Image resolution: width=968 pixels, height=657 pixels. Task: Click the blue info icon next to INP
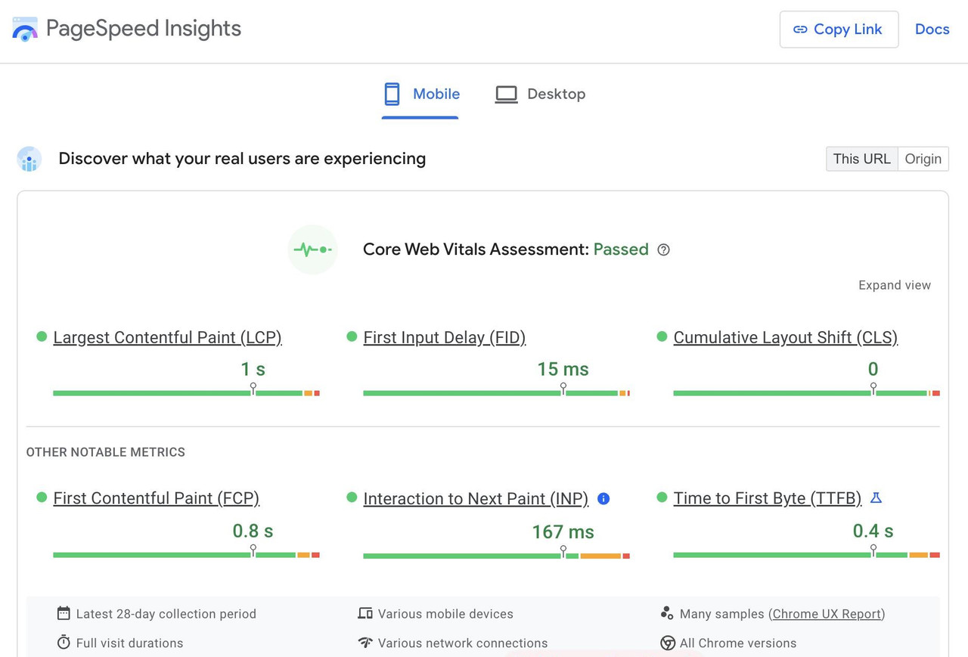603,498
